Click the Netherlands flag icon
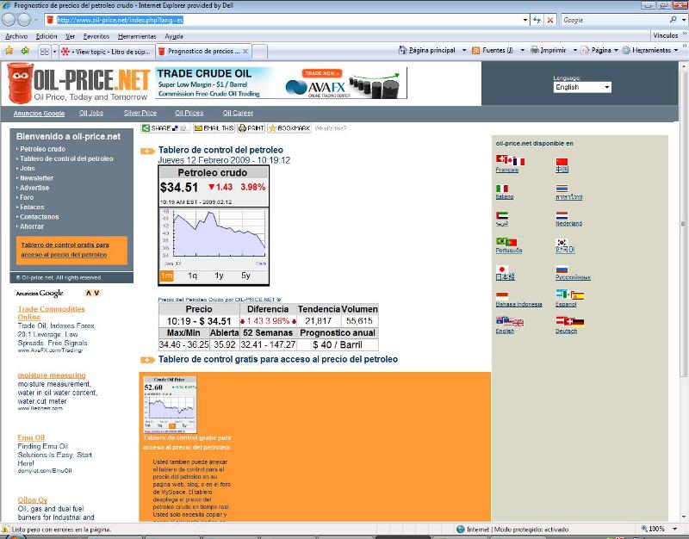The image size is (689, 539). coord(562,214)
